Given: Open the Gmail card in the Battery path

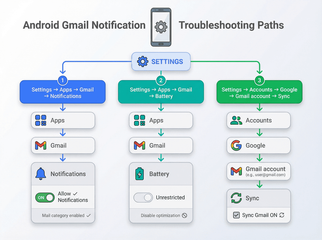Looking at the screenshot, I should [161, 145].
